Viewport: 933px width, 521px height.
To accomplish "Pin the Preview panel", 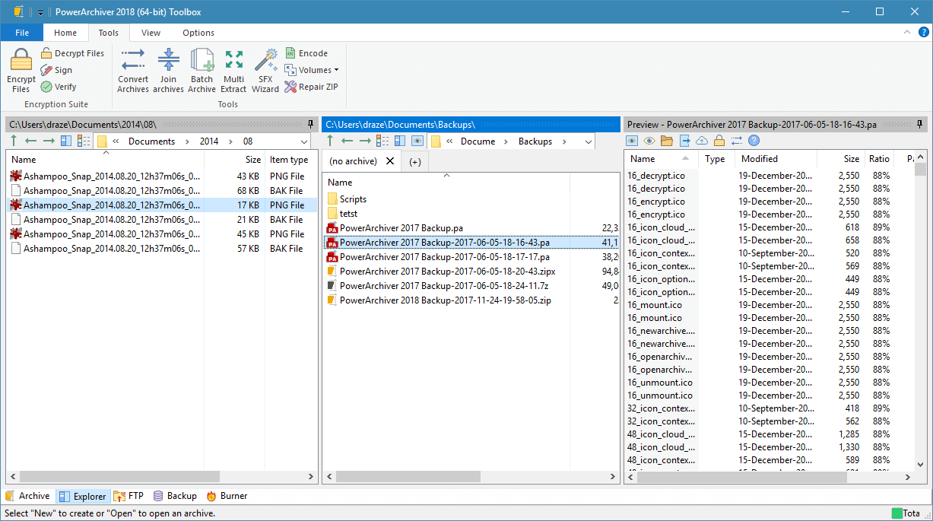I will pyautogui.click(x=921, y=124).
